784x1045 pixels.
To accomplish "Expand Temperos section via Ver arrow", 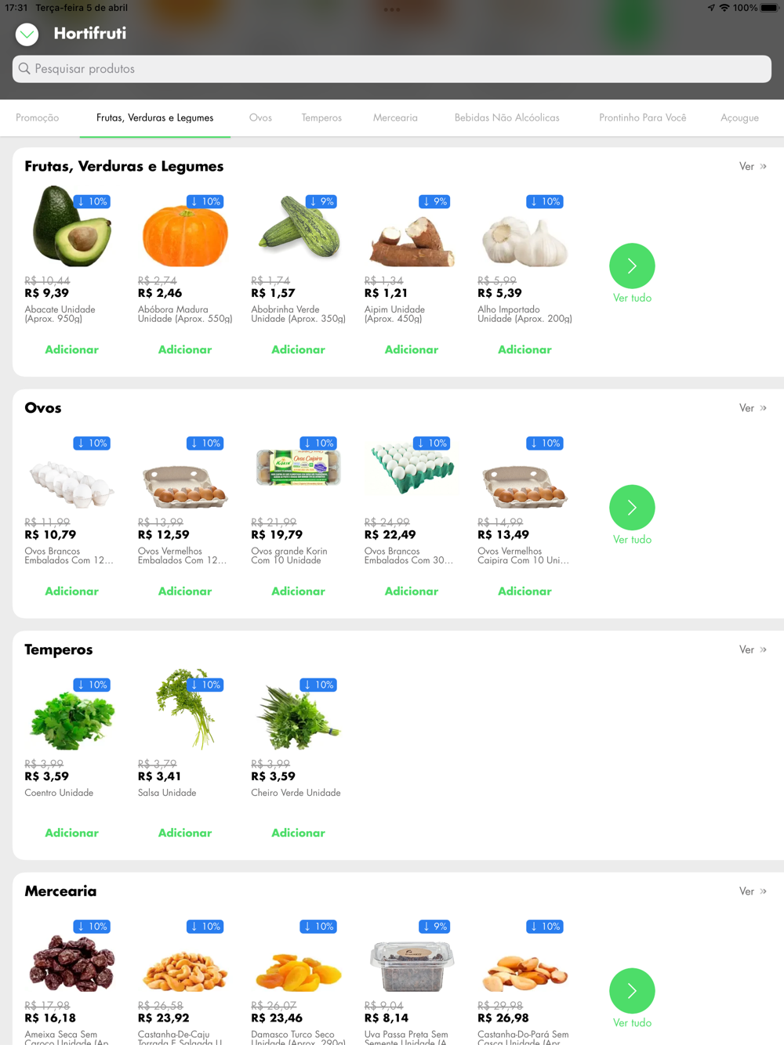I will coord(753,649).
